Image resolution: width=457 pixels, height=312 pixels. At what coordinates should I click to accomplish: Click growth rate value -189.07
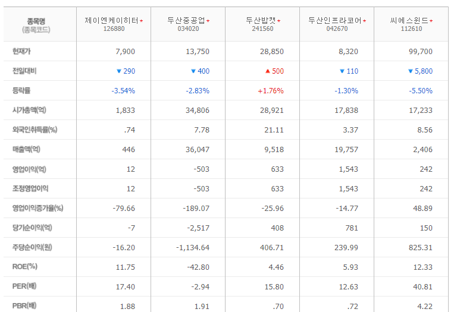[x=196, y=209]
